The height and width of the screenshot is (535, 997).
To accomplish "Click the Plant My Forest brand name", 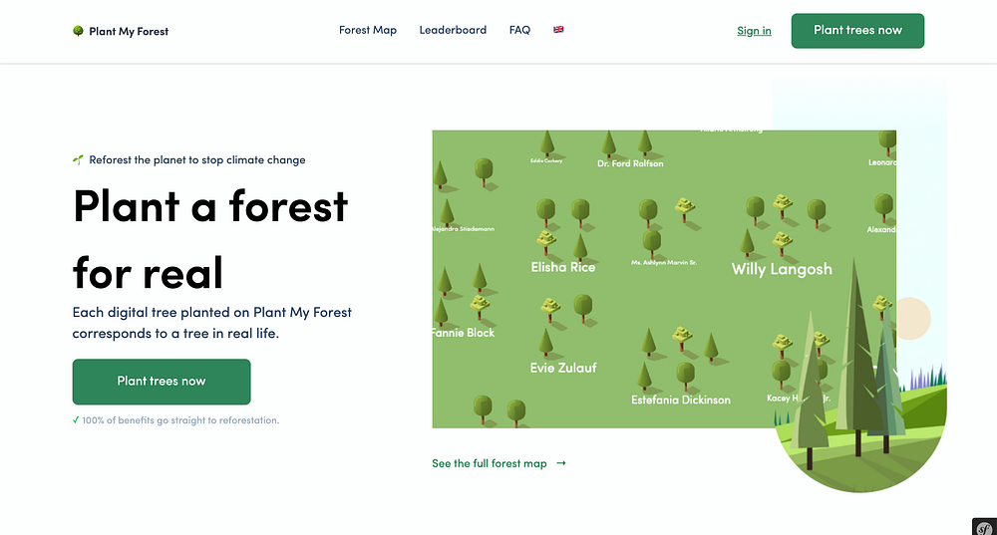I will tap(129, 31).
